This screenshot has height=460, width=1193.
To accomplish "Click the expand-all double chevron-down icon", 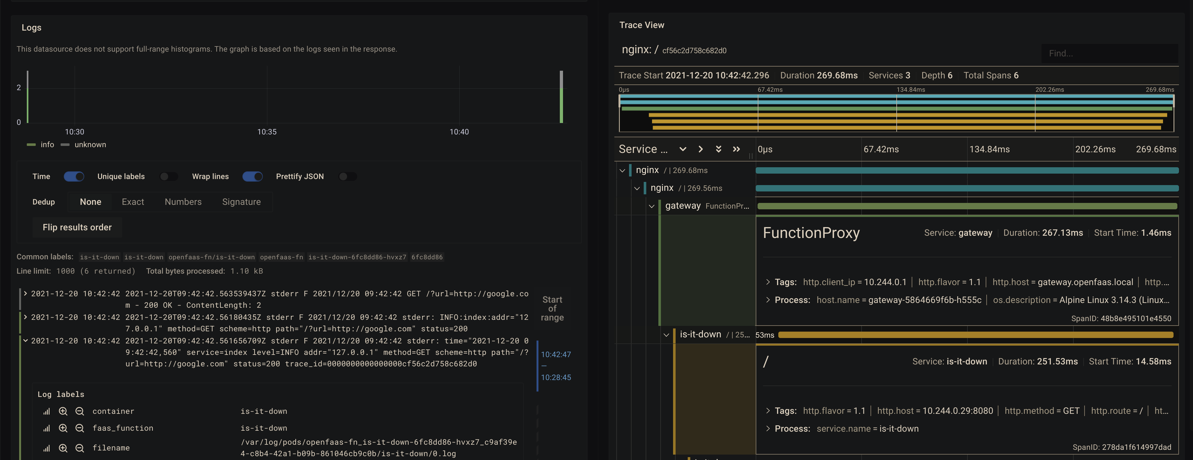I will click(718, 149).
